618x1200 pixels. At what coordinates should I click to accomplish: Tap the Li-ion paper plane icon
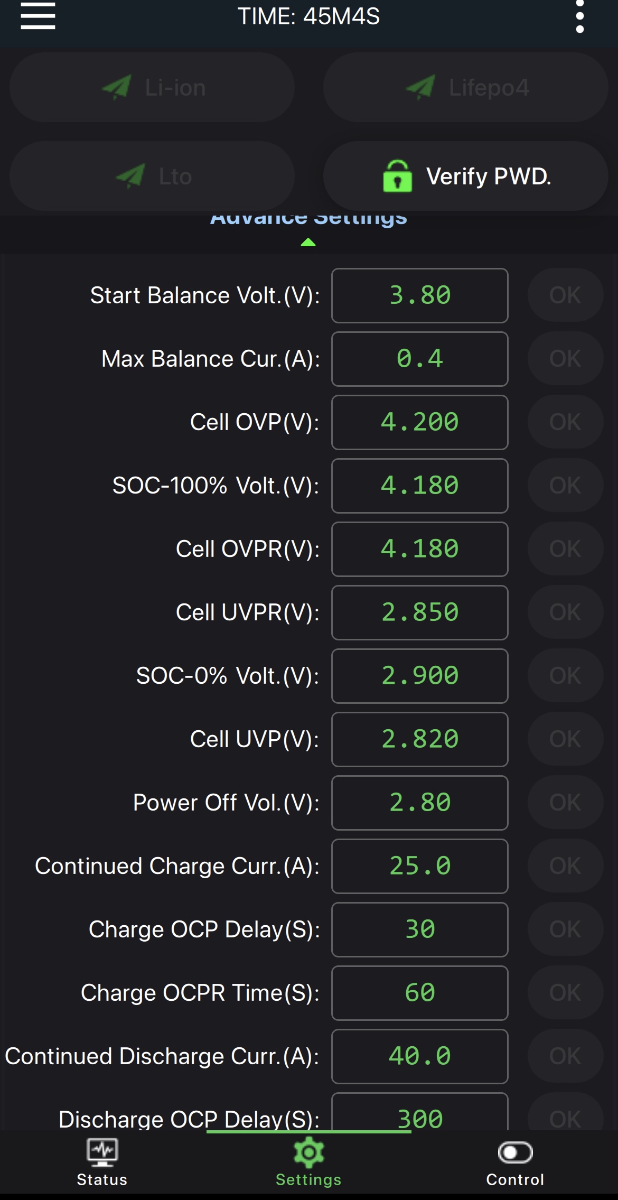pos(116,87)
